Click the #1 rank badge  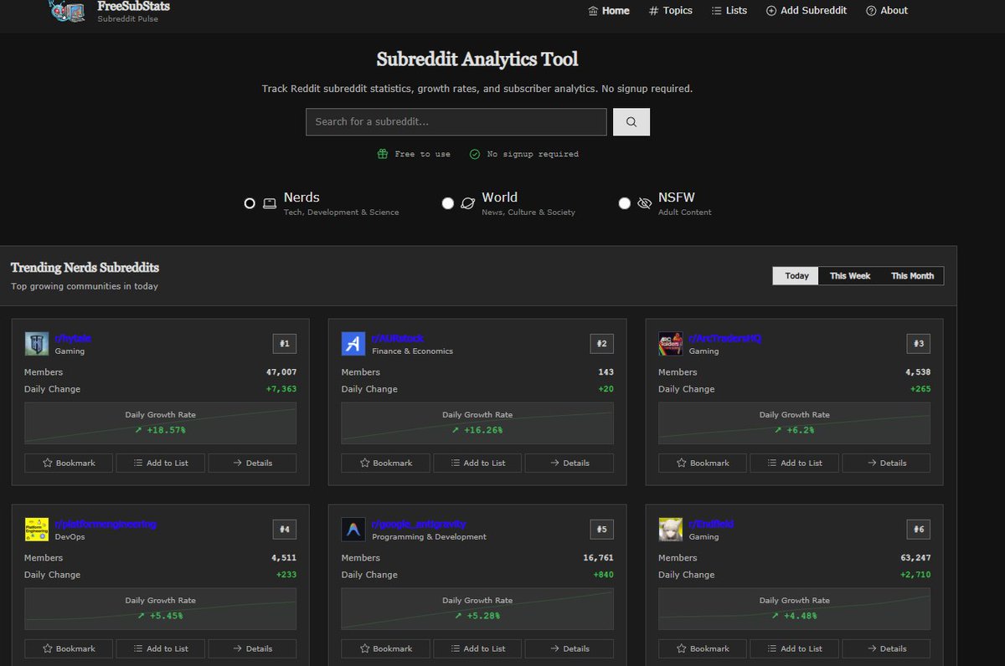tap(285, 344)
